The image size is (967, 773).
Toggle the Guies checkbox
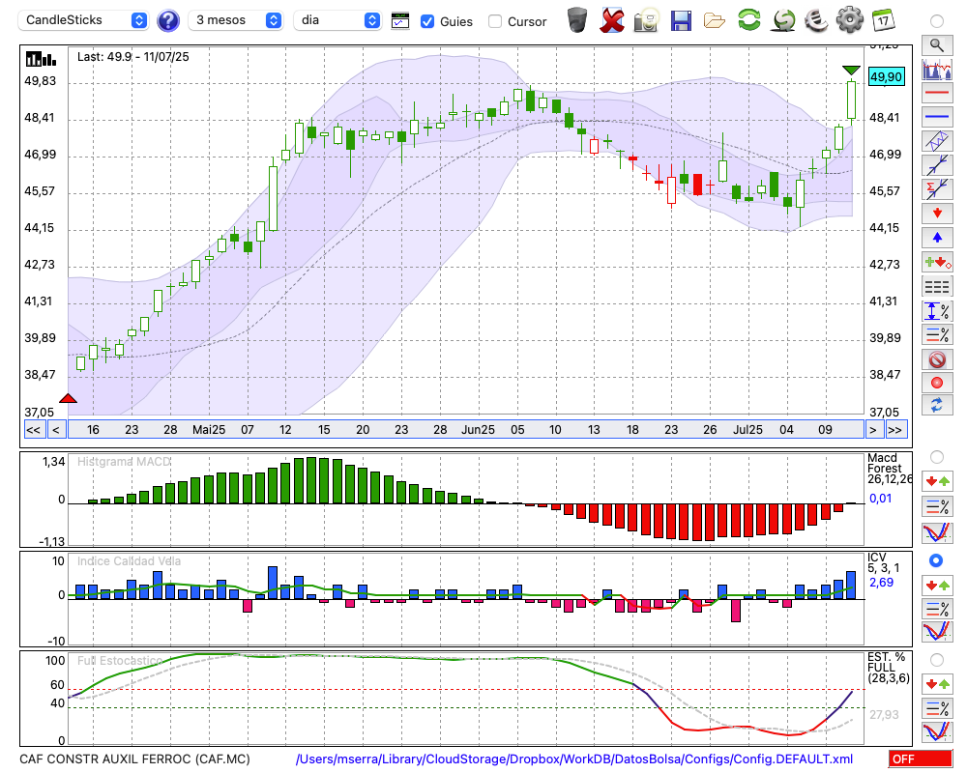coord(426,21)
